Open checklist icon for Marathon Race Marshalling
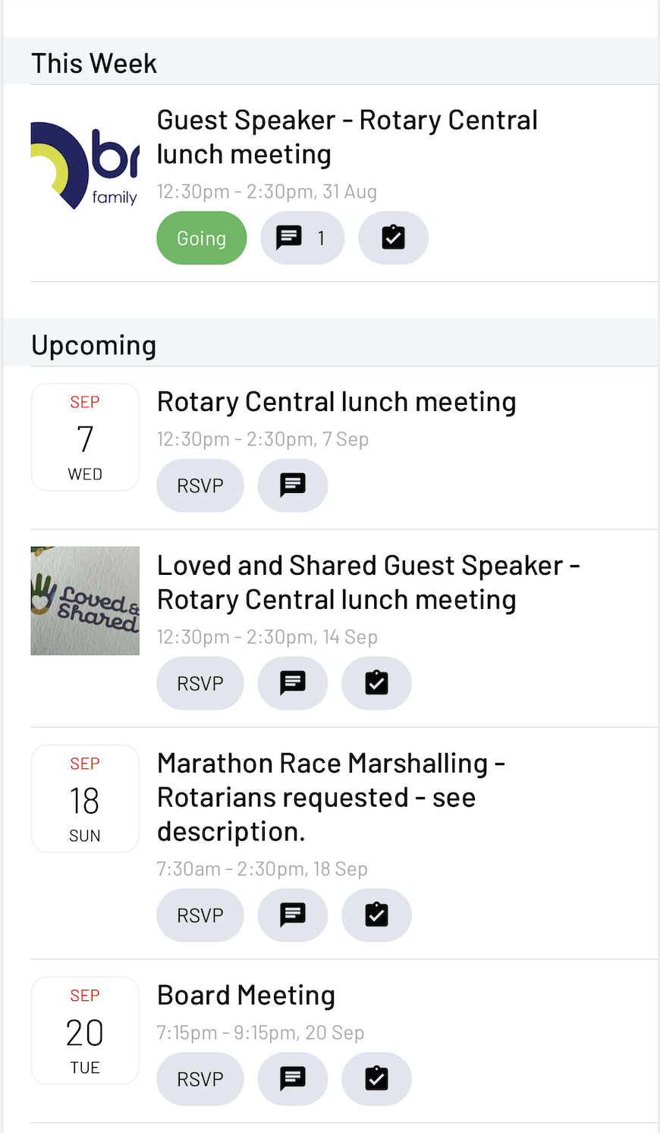Screen dimensions: 660x1133 coord(376,915)
